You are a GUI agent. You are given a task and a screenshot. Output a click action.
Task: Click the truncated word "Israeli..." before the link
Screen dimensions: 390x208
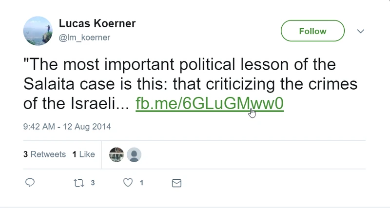coord(100,103)
